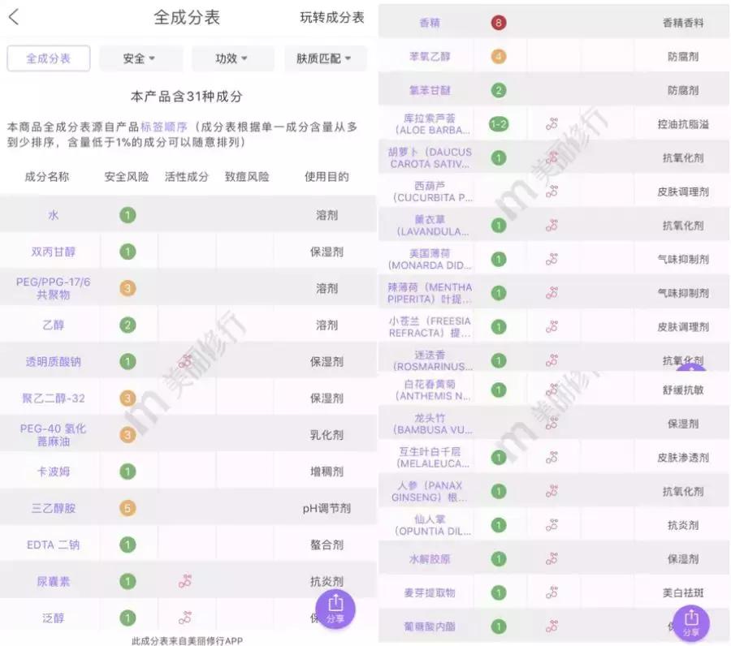Tap the orange risk badge 5 beside 三乙醇胺
Screen dimensions: 731x646
tap(127, 507)
